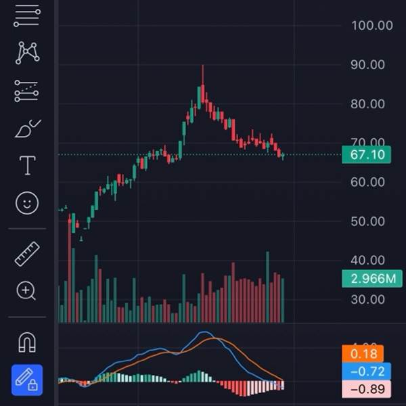Click the 30.00 price axis label

[x=367, y=300]
